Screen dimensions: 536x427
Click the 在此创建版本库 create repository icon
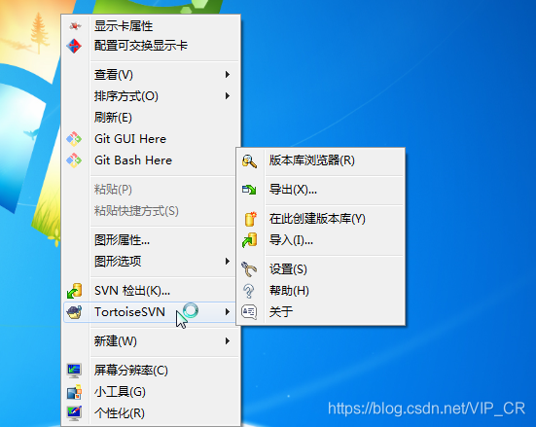251,219
